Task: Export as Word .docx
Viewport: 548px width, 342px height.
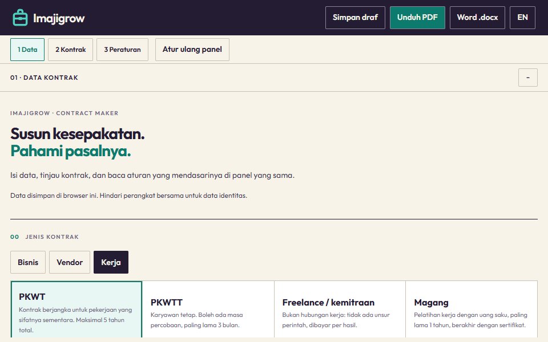Action: (x=477, y=18)
